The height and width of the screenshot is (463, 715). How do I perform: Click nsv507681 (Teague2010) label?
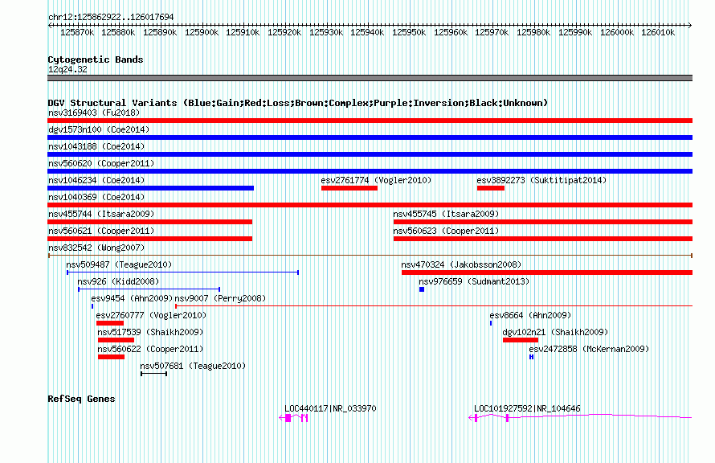[193, 366]
